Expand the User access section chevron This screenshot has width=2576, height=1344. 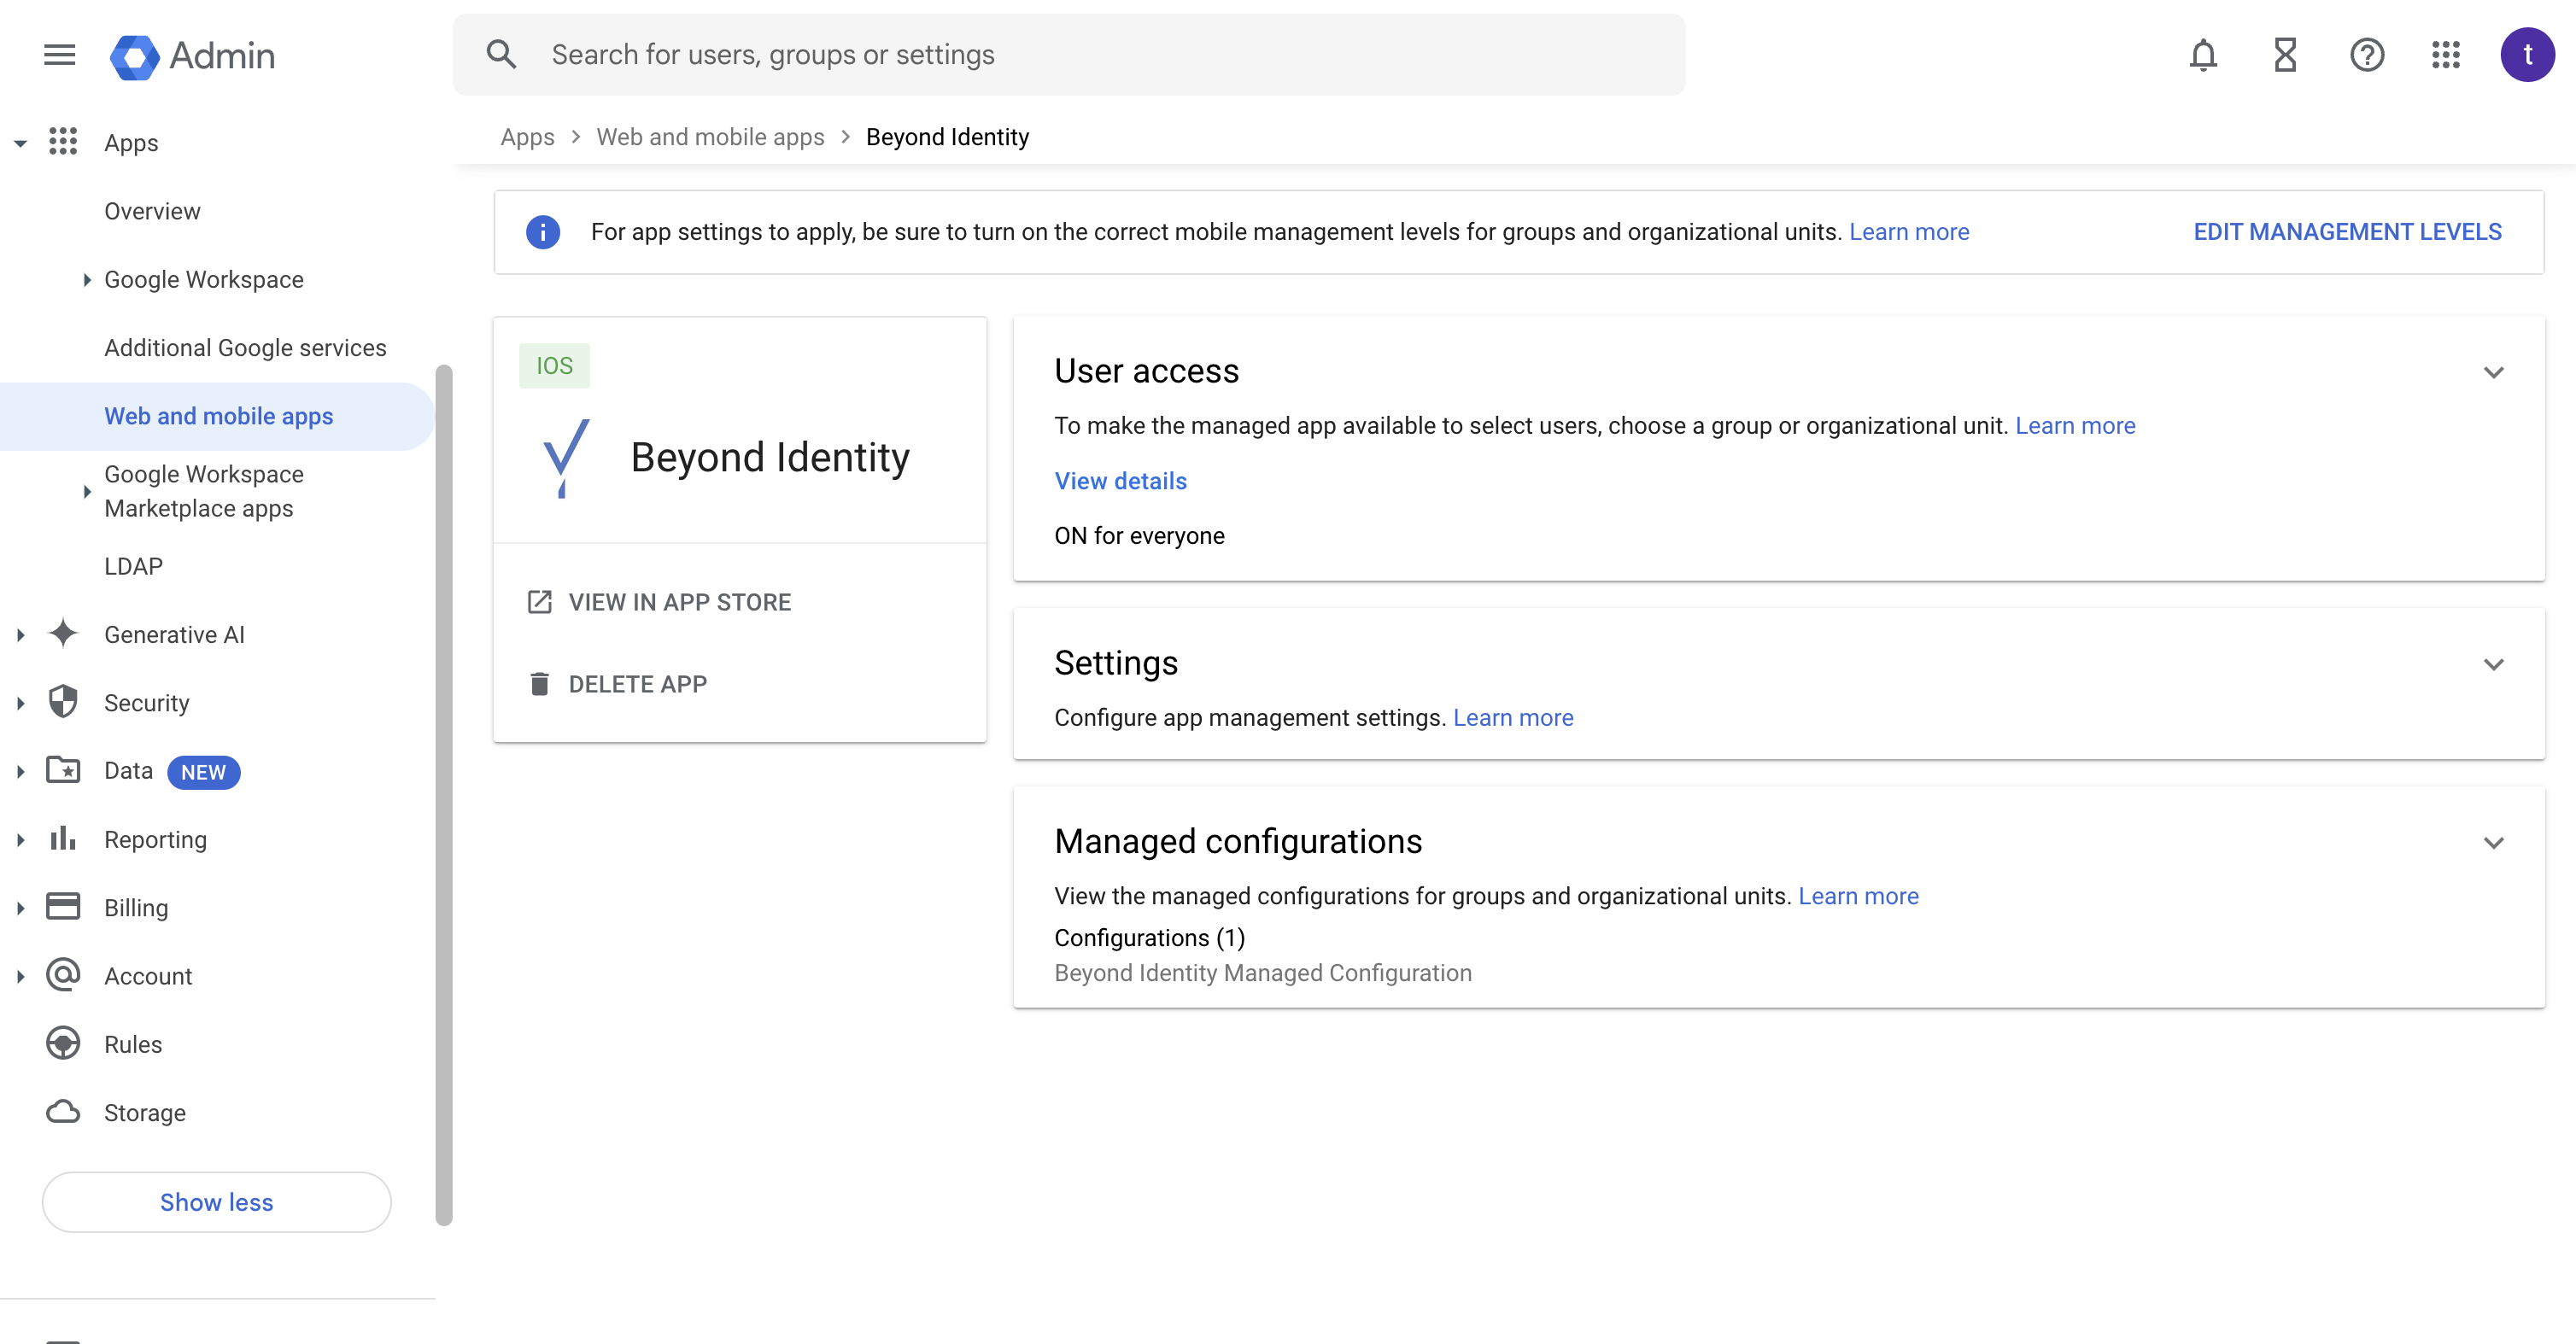point(2493,372)
